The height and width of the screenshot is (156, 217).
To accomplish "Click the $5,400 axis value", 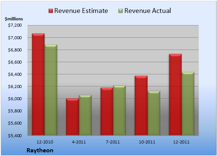I will (15, 135).
